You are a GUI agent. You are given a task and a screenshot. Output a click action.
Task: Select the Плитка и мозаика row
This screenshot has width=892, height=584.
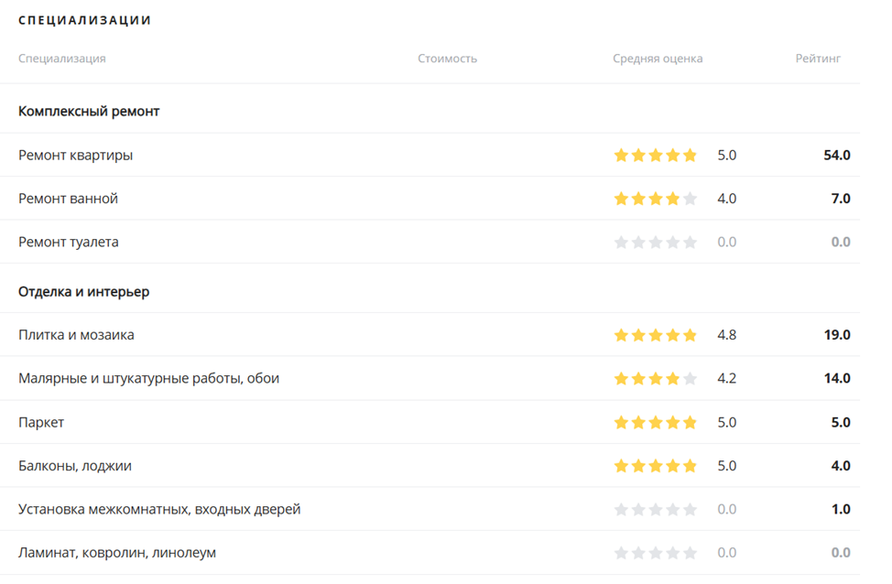(x=76, y=335)
